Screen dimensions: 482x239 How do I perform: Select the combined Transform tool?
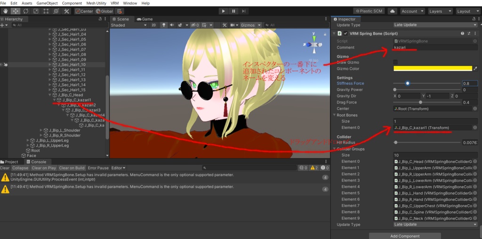coord(56,11)
